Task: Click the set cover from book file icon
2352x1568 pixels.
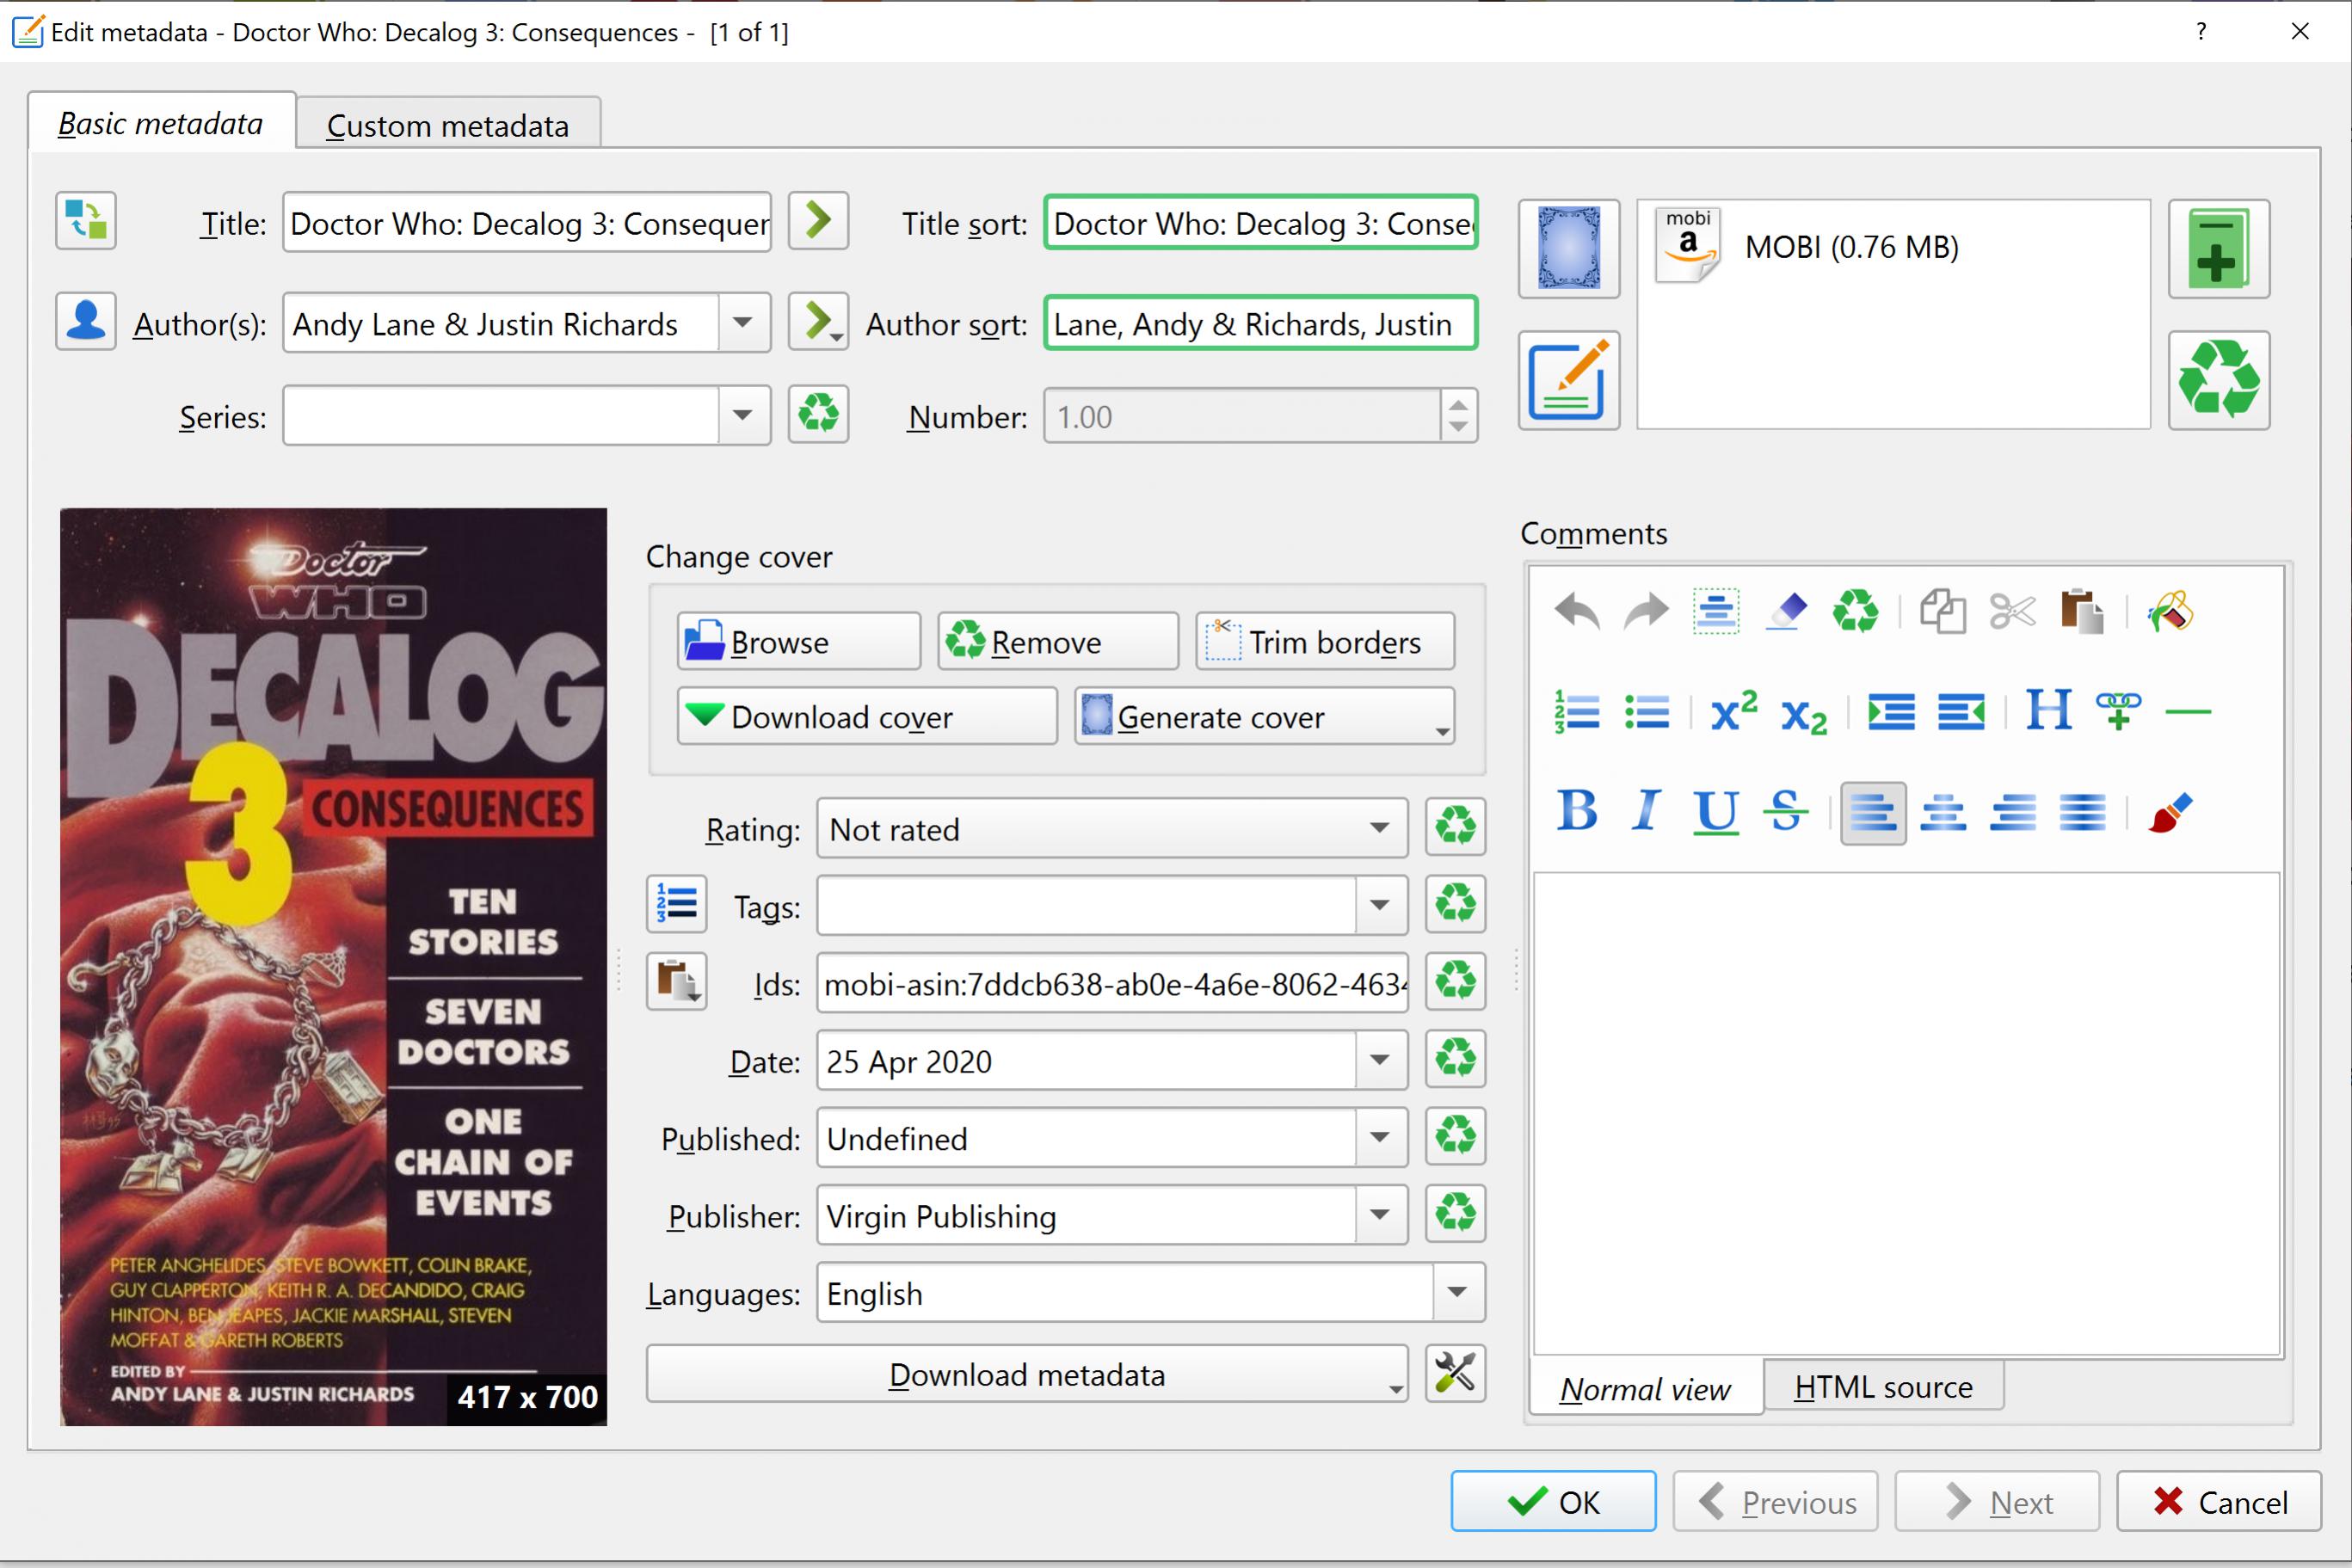Action: (x=1568, y=249)
